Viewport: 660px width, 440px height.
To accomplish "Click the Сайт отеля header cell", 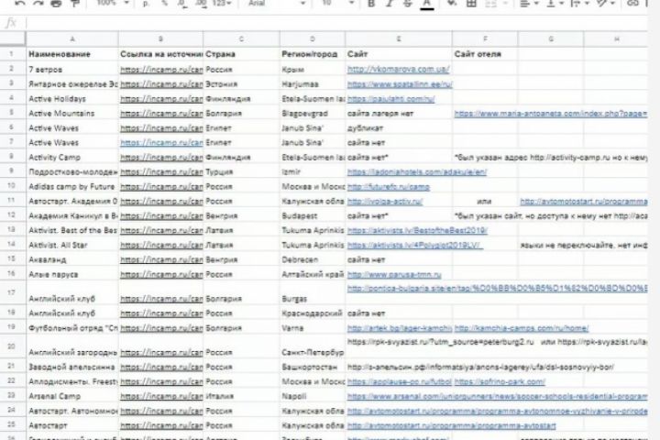I will click(x=485, y=54).
